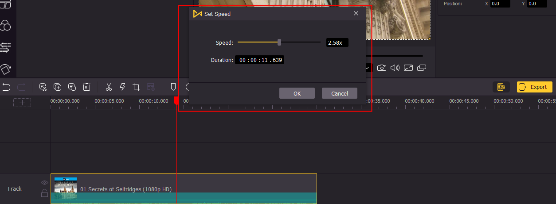
Task: Click the Undo arrow in the timeline toolbar
Action: pos(6,87)
